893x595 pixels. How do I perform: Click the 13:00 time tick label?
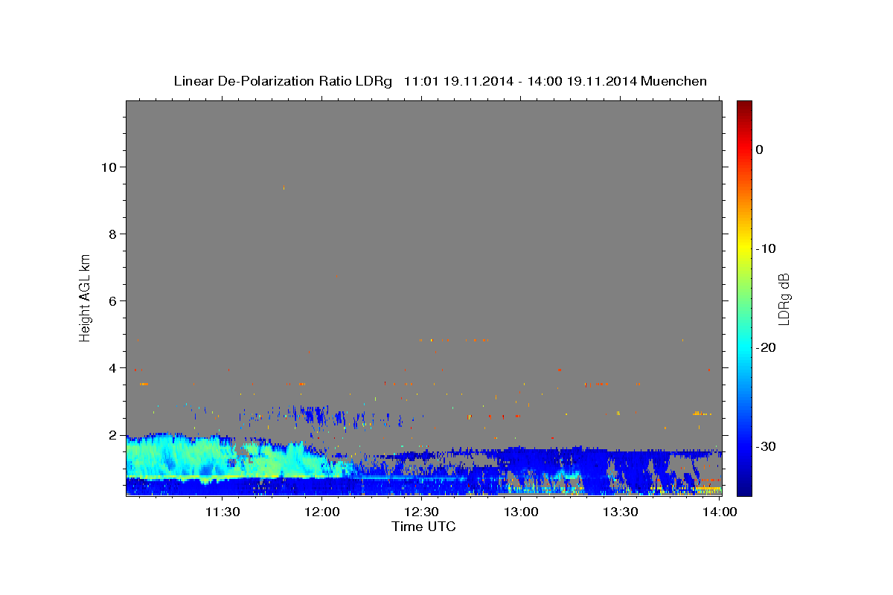click(521, 512)
